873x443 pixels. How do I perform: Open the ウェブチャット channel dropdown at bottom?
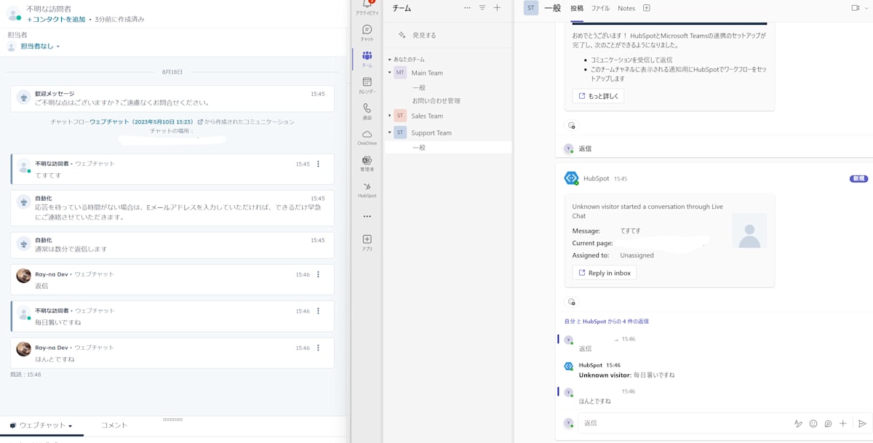41,426
